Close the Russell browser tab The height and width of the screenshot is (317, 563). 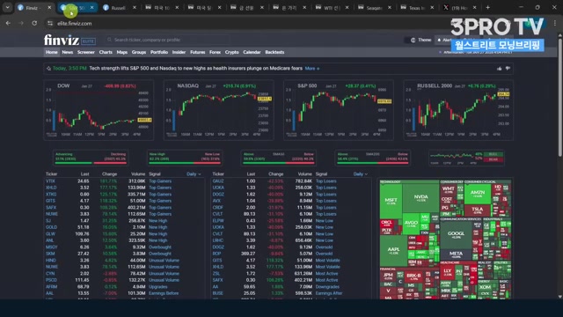coord(135,7)
